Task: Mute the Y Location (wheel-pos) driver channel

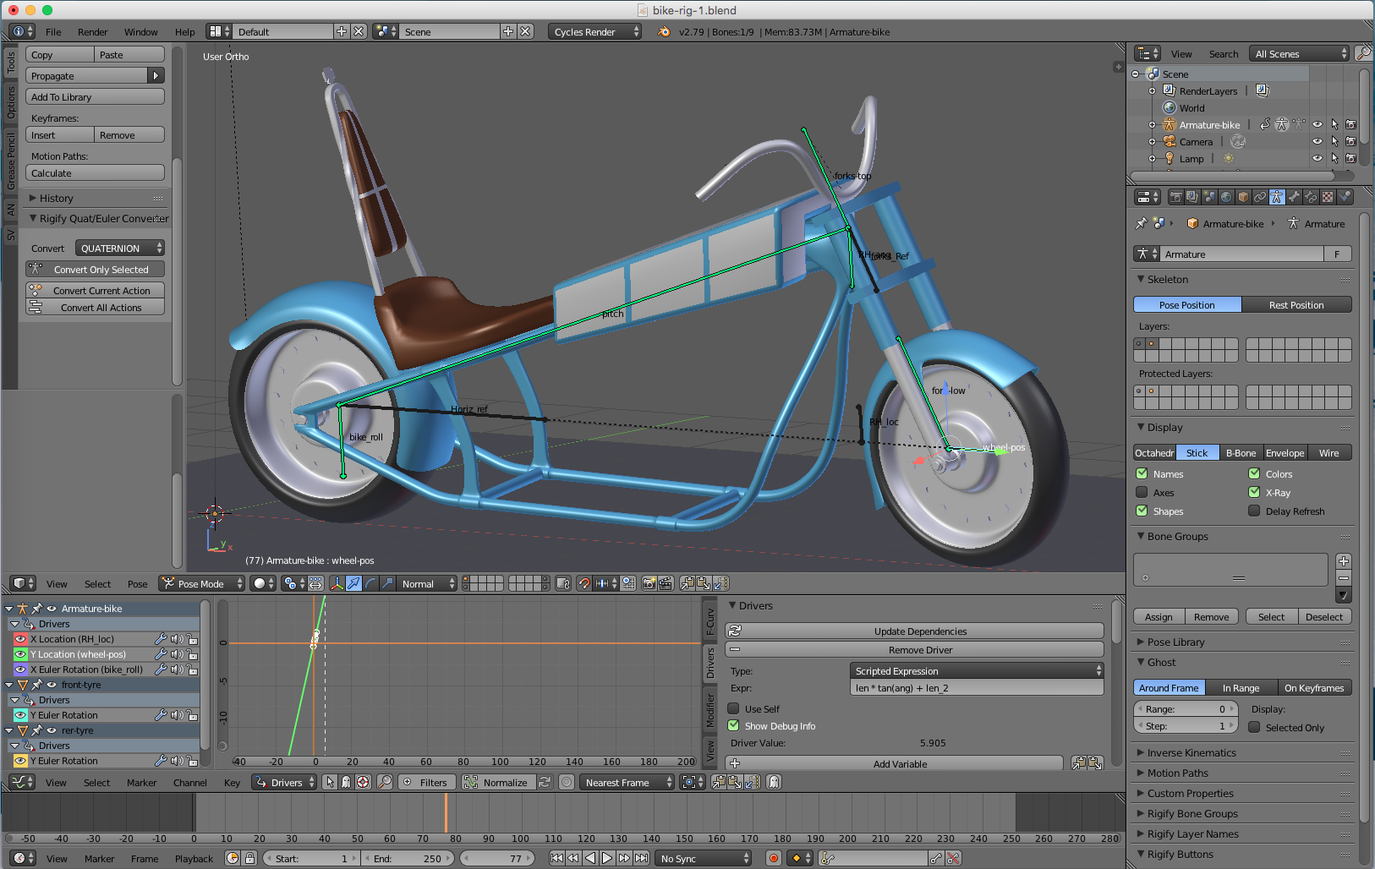Action: point(177,654)
